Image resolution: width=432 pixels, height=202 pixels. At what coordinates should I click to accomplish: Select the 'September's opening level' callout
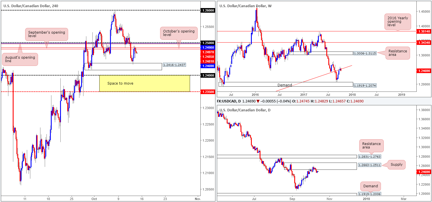coord(47,35)
